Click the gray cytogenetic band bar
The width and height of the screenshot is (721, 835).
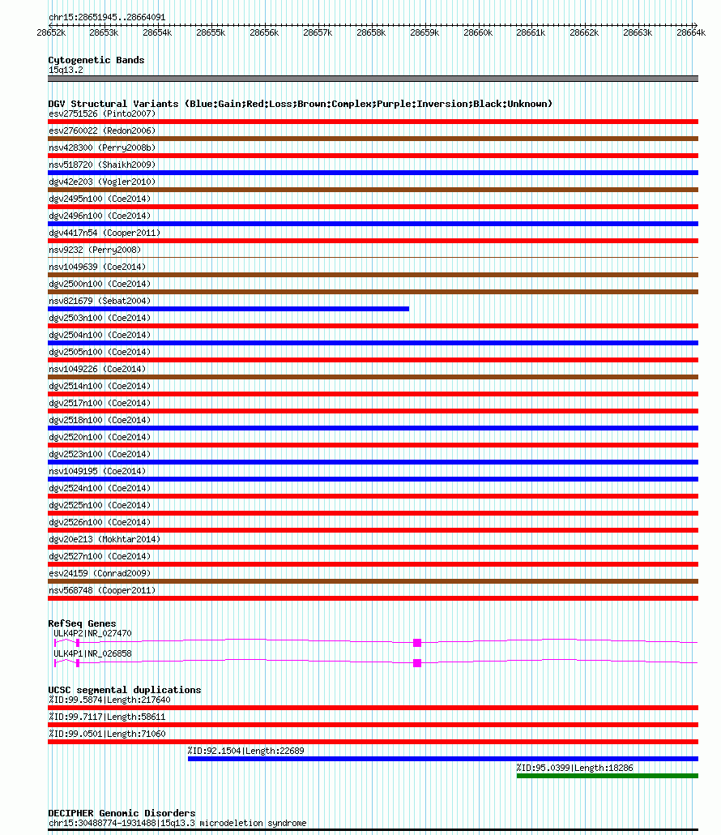coord(373,79)
